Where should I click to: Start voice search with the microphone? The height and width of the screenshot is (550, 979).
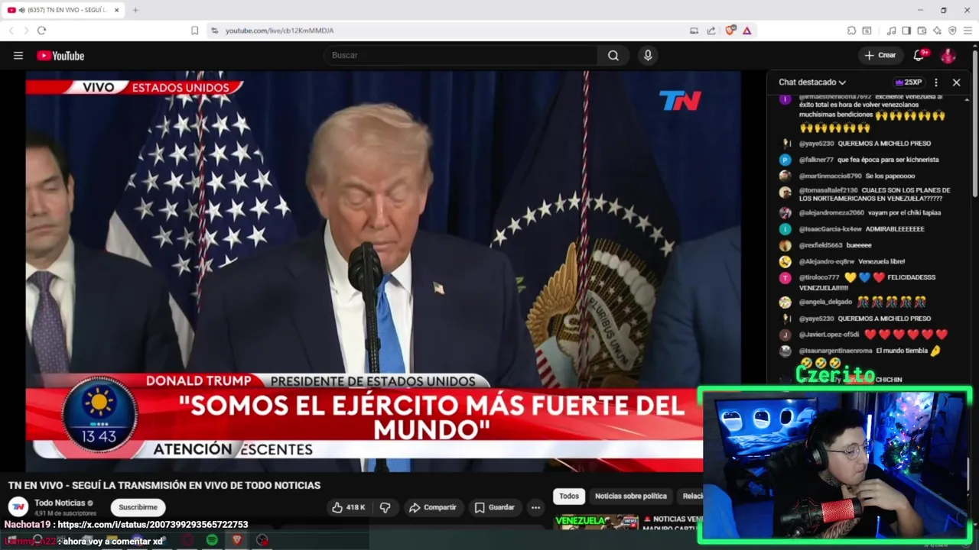(x=648, y=55)
